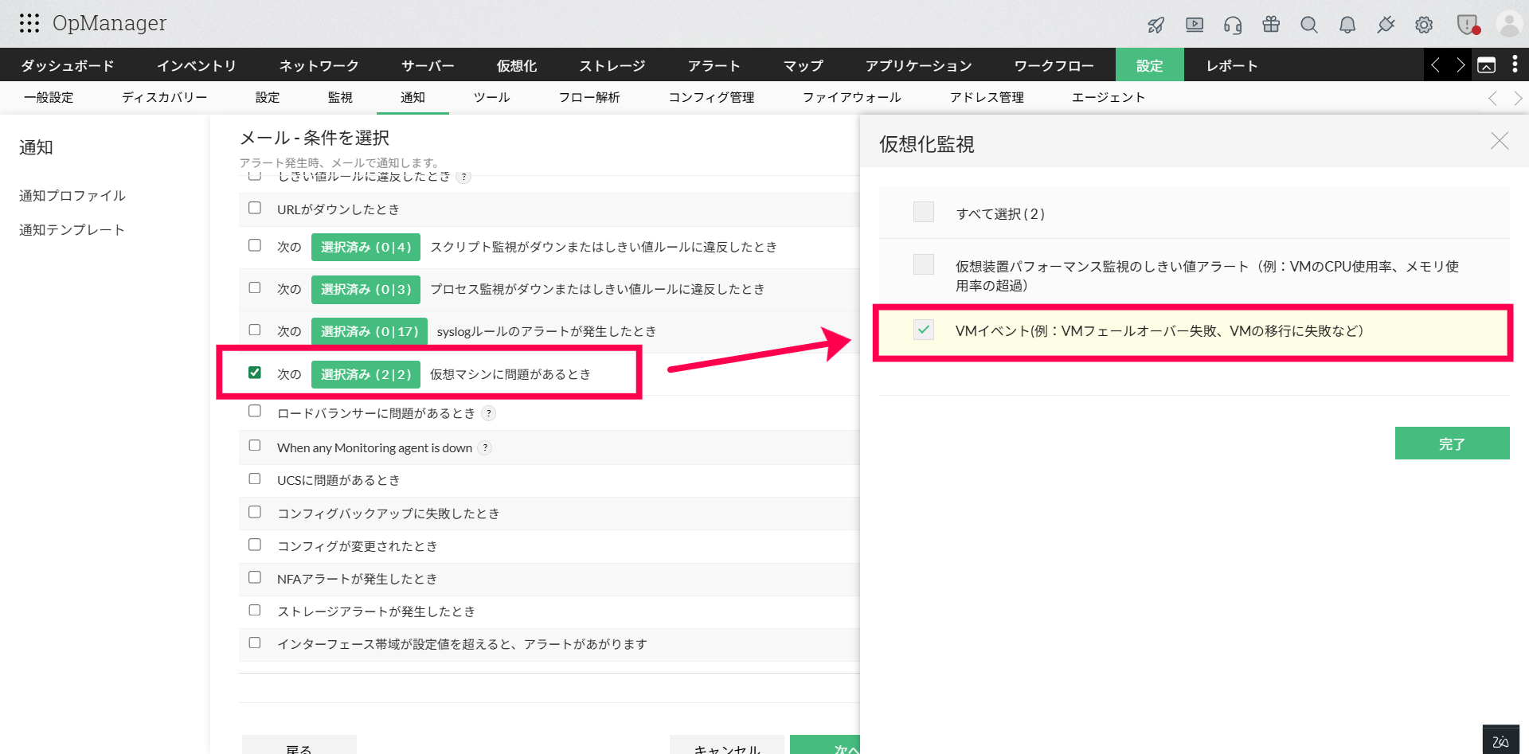Toggle the すべて選択 checkbox
Screen dimensions: 1529x754
pyautogui.click(x=924, y=212)
